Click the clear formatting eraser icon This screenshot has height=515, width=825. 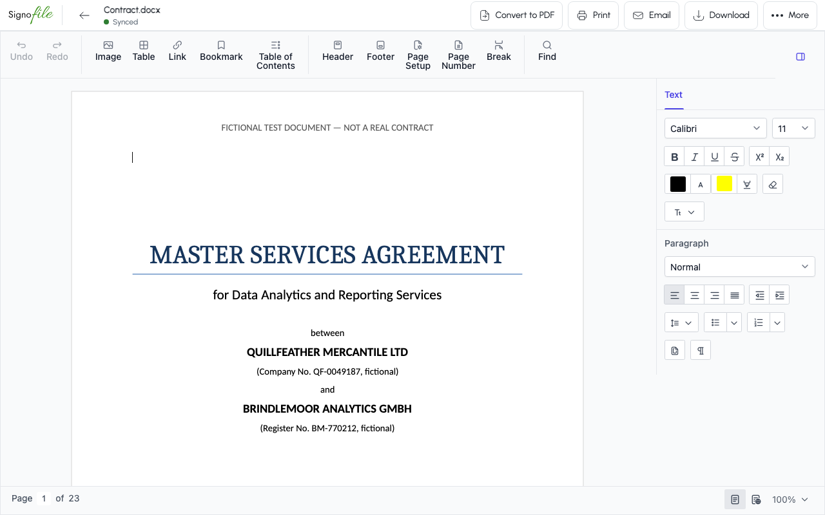[x=773, y=184]
